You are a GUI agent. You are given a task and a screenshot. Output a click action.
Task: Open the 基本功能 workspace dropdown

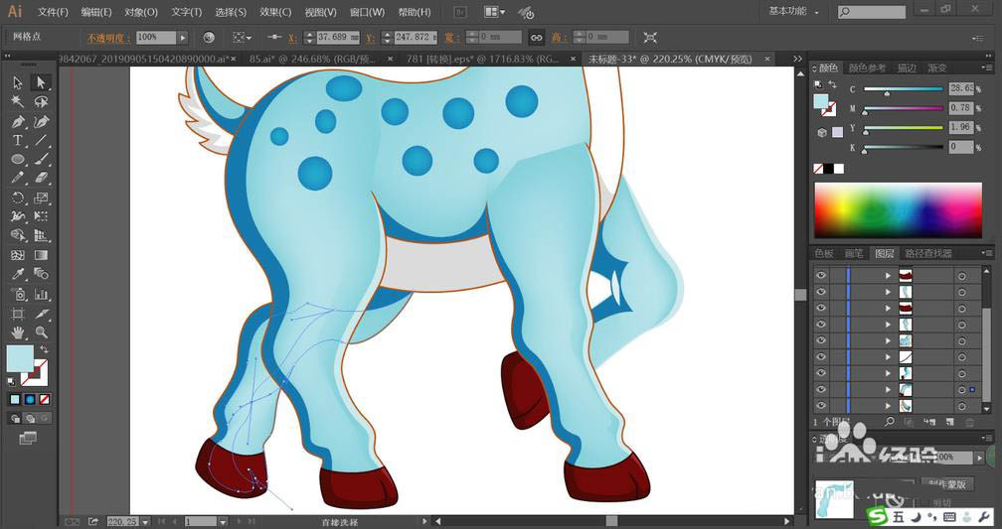794,12
